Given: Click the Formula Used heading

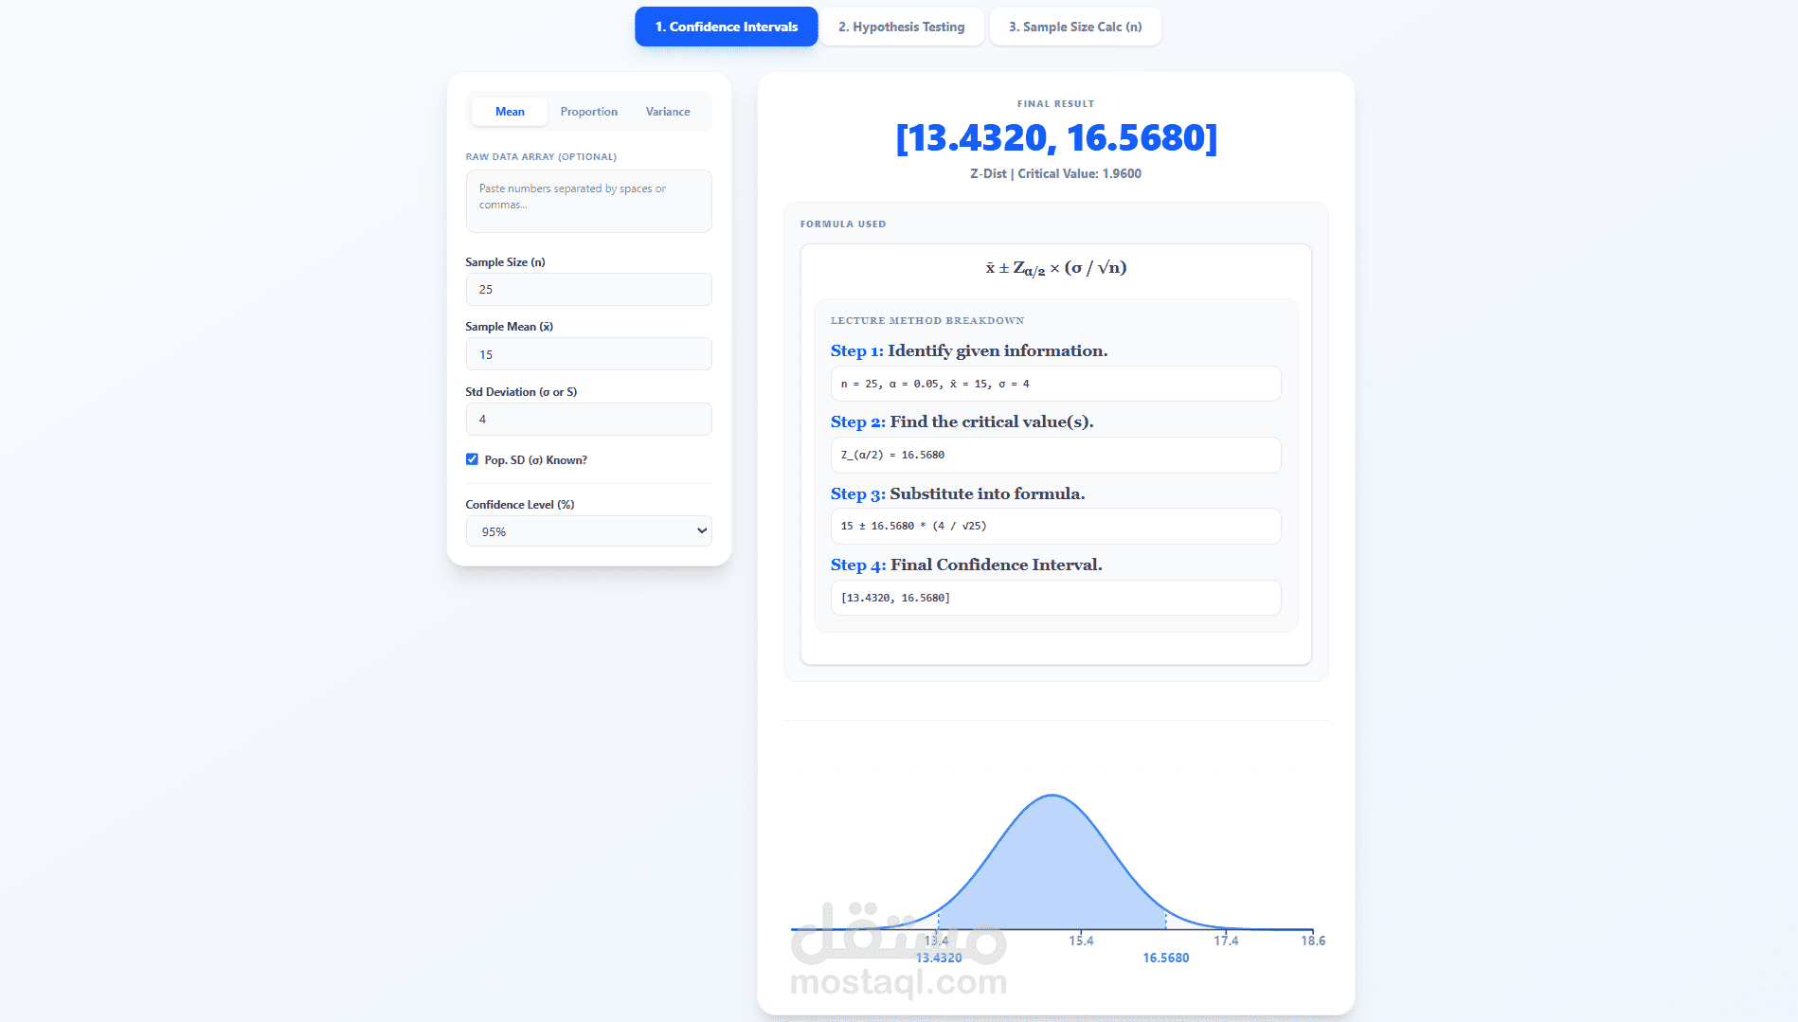Looking at the screenshot, I should point(843,224).
